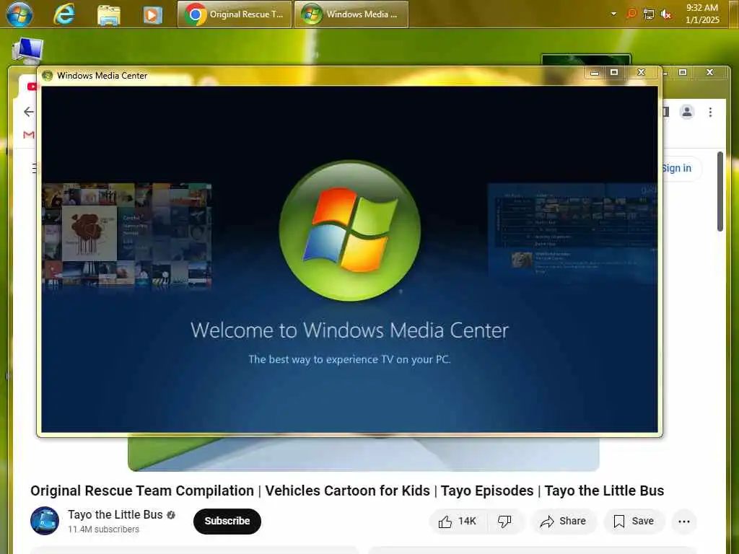
Task: Minimize the Windows Media Center window
Action: click(x=595, y=73)
